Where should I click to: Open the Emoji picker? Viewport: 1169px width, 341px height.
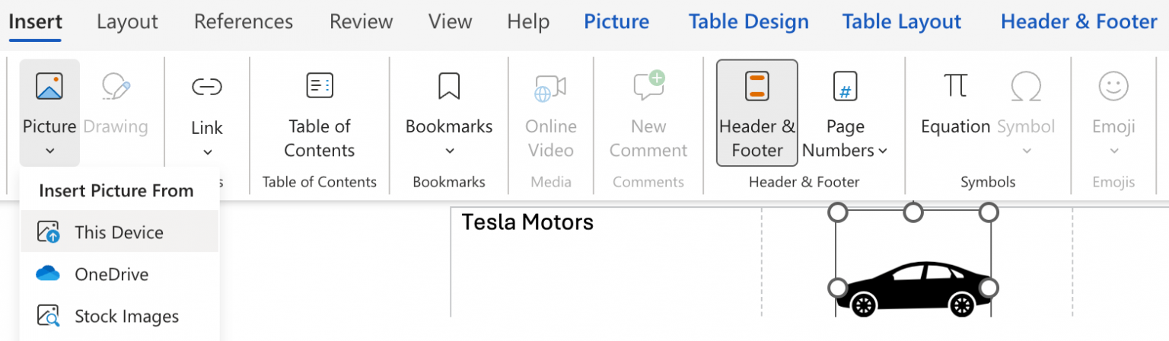point(1113,88)
